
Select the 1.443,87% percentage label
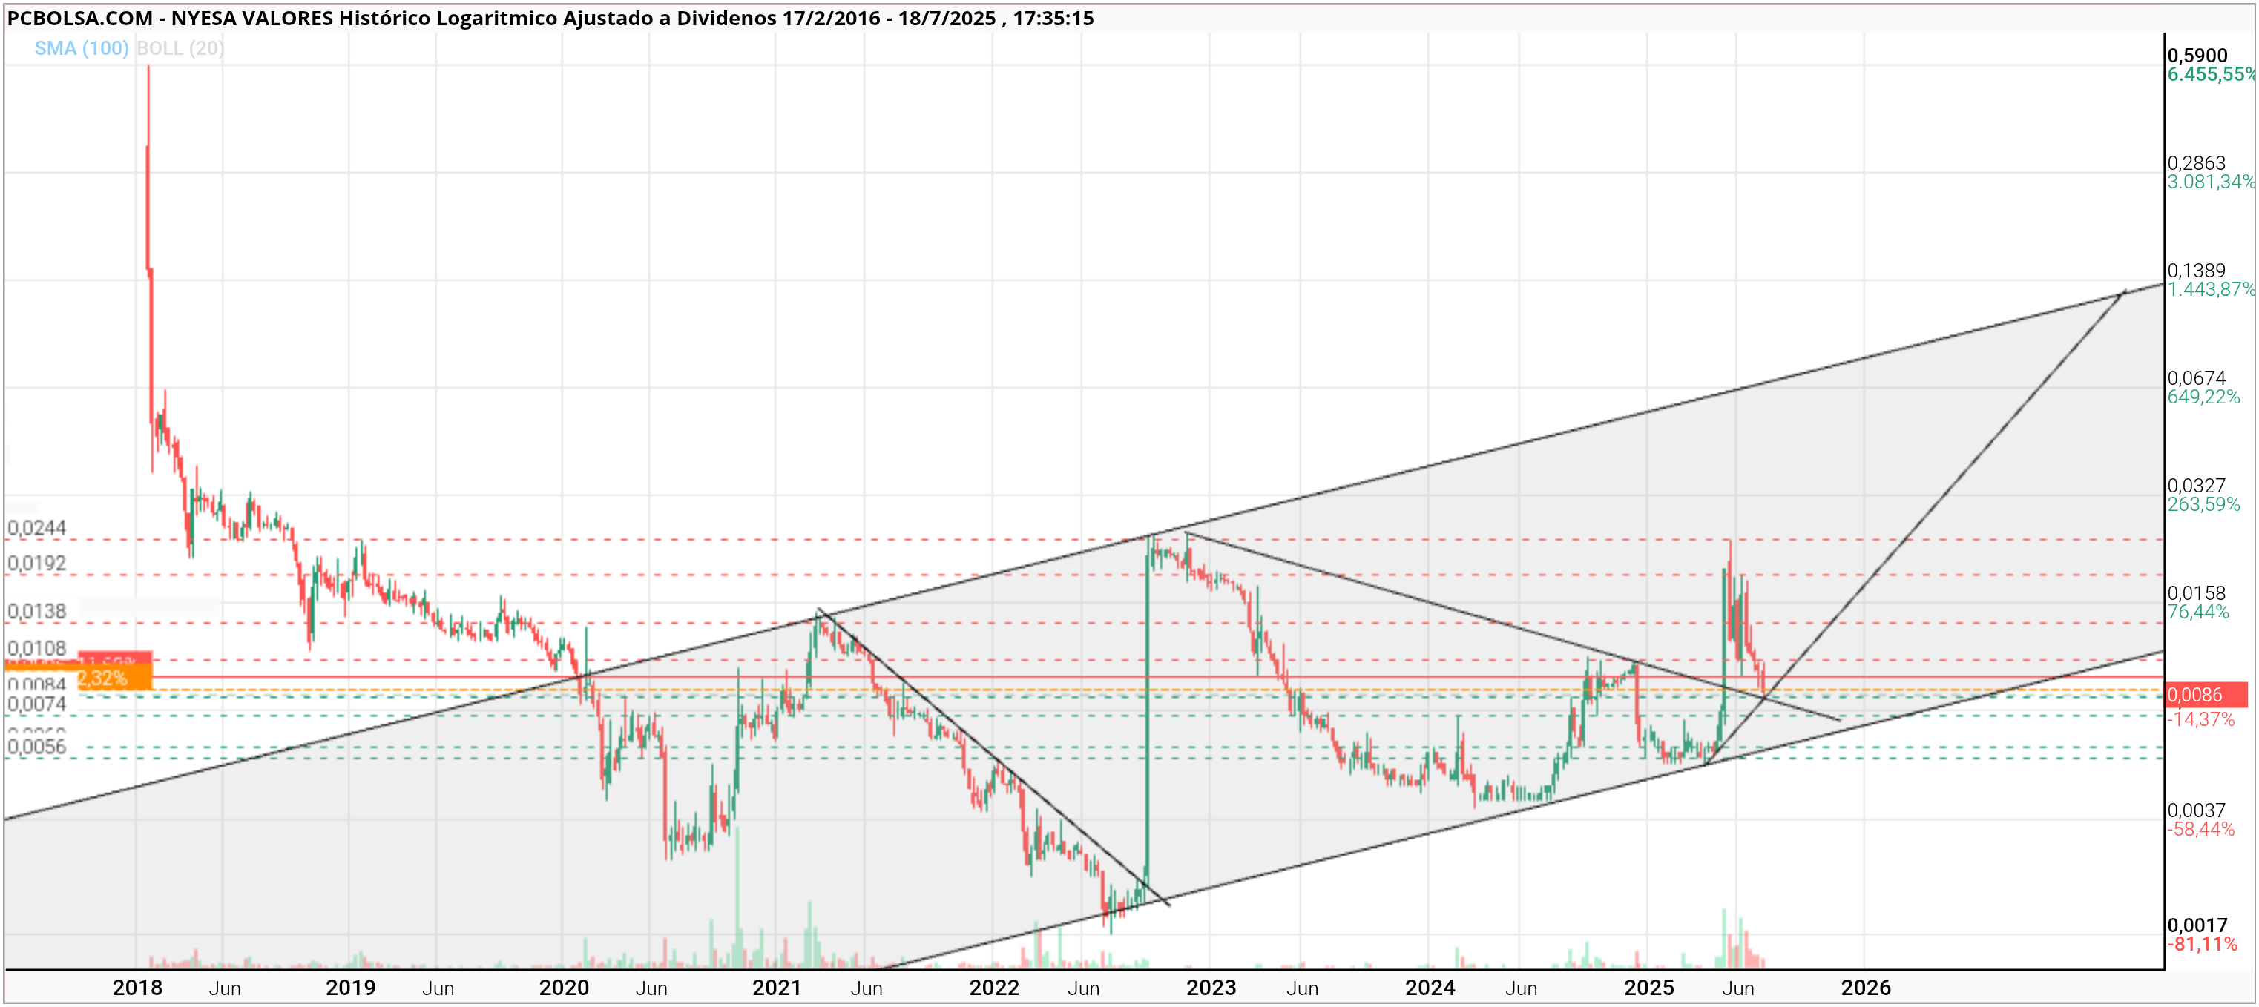pos(2210,289)
